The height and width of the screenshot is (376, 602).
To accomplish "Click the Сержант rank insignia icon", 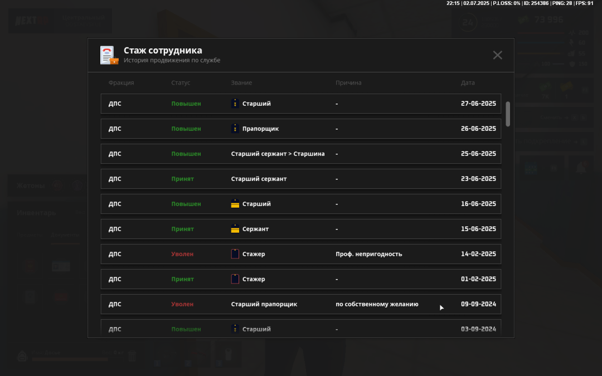I will [235, 229].
